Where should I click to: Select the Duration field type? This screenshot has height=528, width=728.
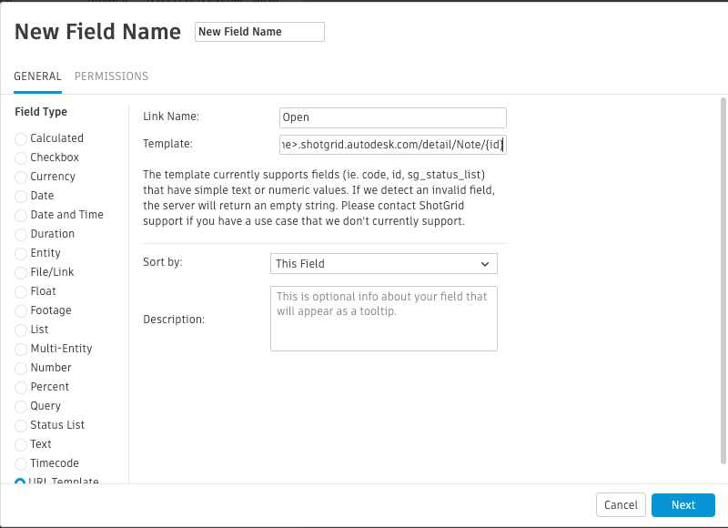(x=19, y=234)
